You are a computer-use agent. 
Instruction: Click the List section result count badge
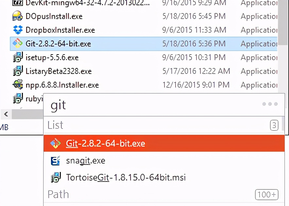[274, 125]
